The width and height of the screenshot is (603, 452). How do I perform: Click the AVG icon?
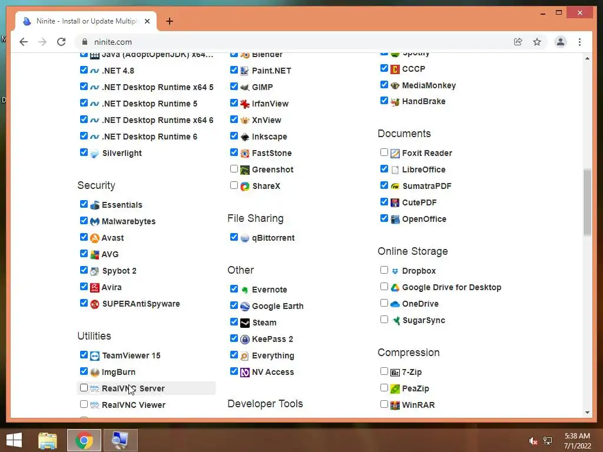(95, 255)
